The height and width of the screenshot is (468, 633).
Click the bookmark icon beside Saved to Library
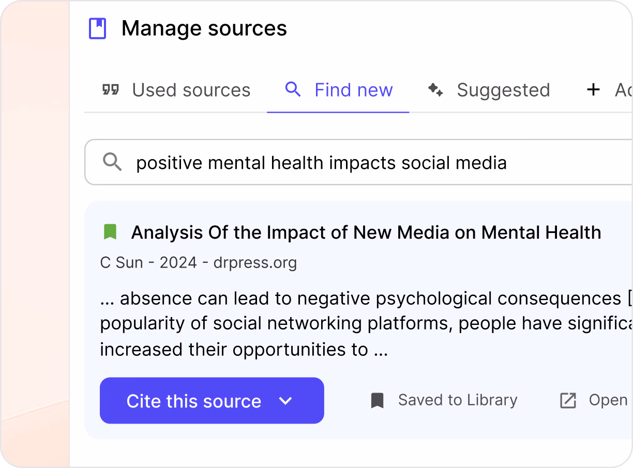pyautogui.click(x=377, y=400)
